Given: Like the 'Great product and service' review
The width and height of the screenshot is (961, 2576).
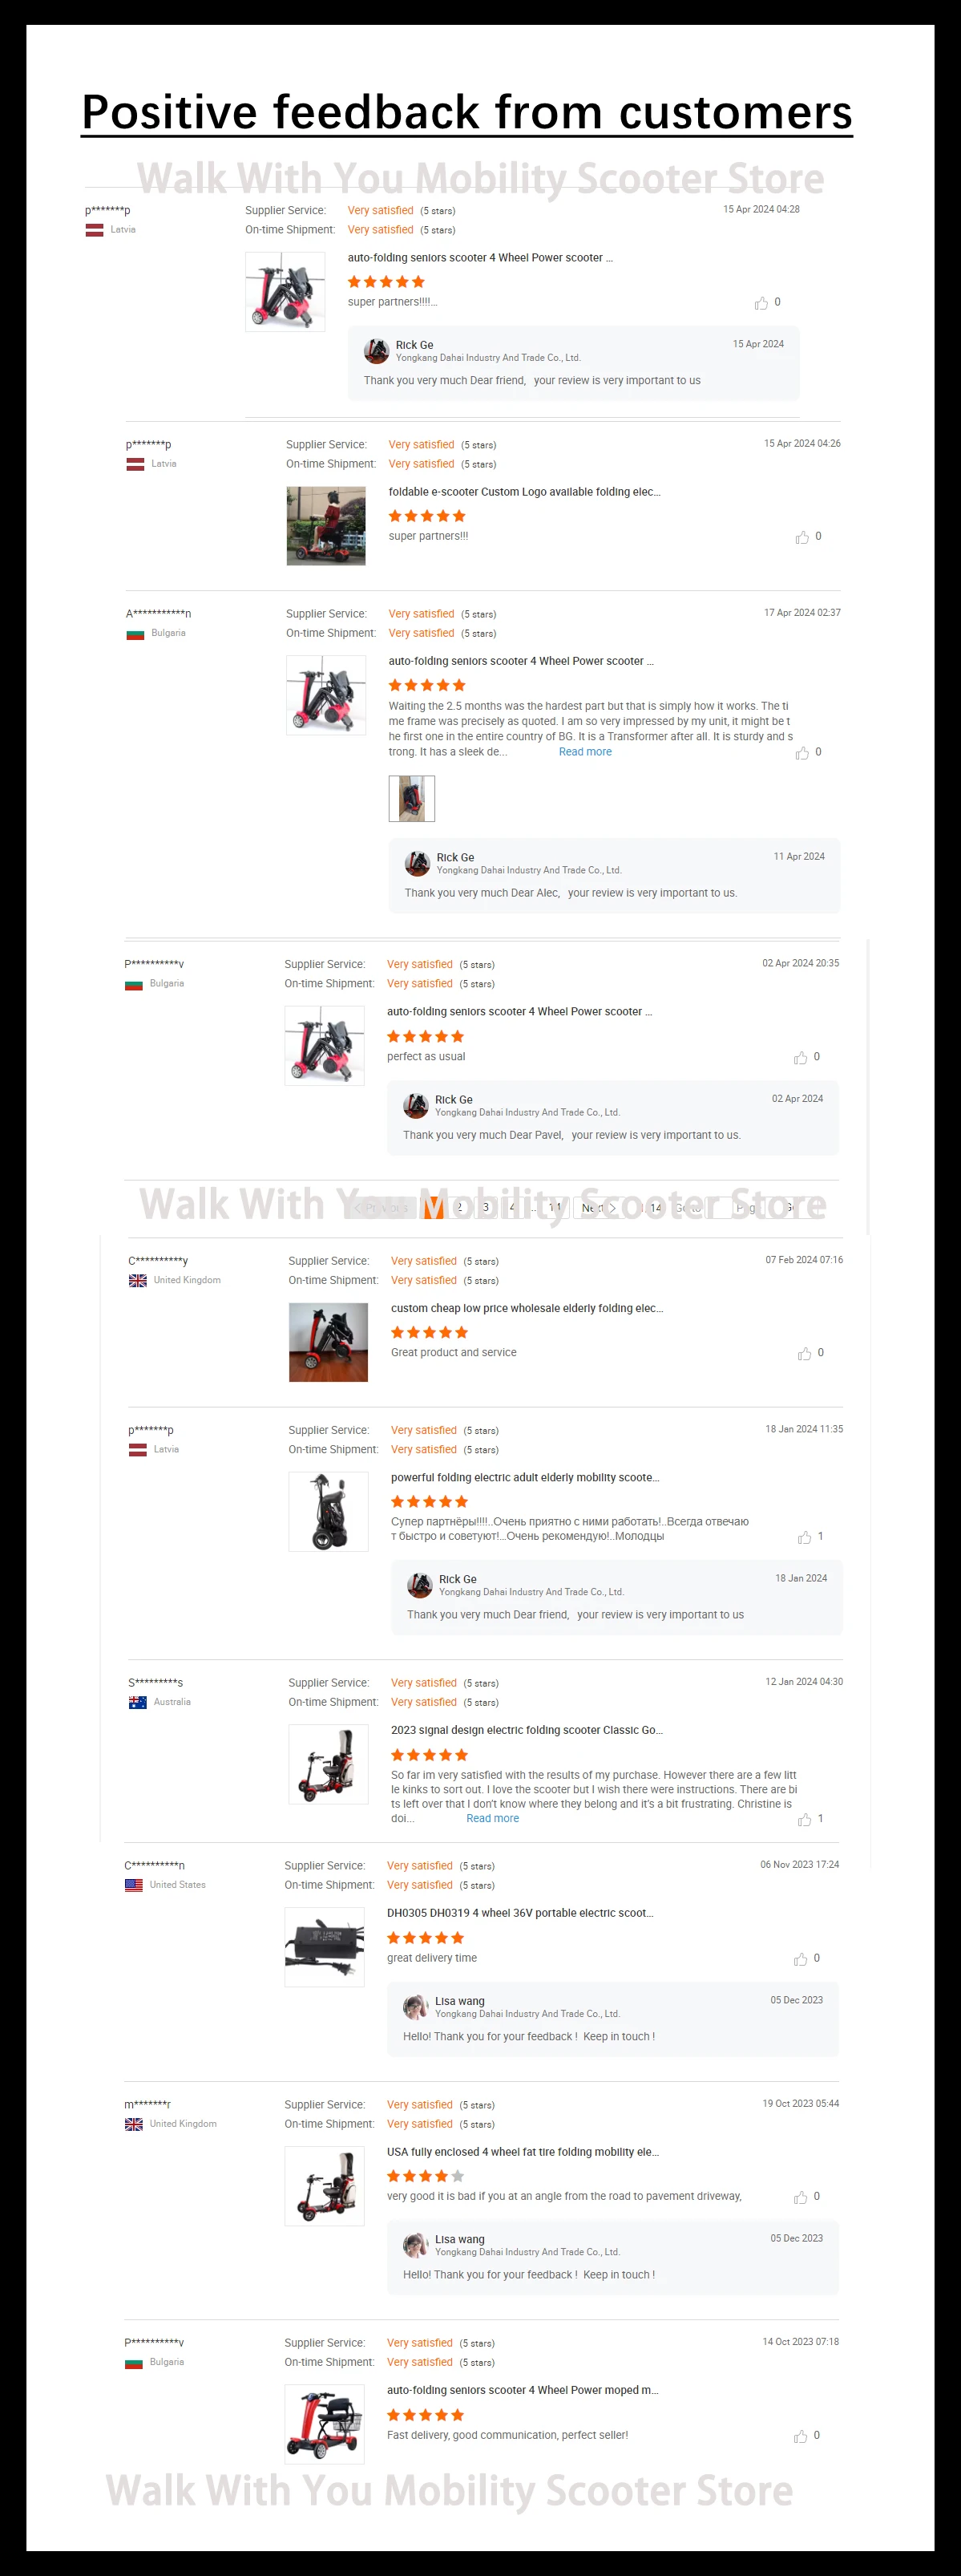Looking at the screenshot, I should coord(804,1354).
